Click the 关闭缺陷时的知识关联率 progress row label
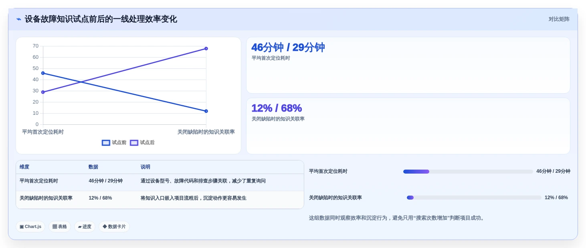Viewport: 586px width, 248px height. pos(335,198)
